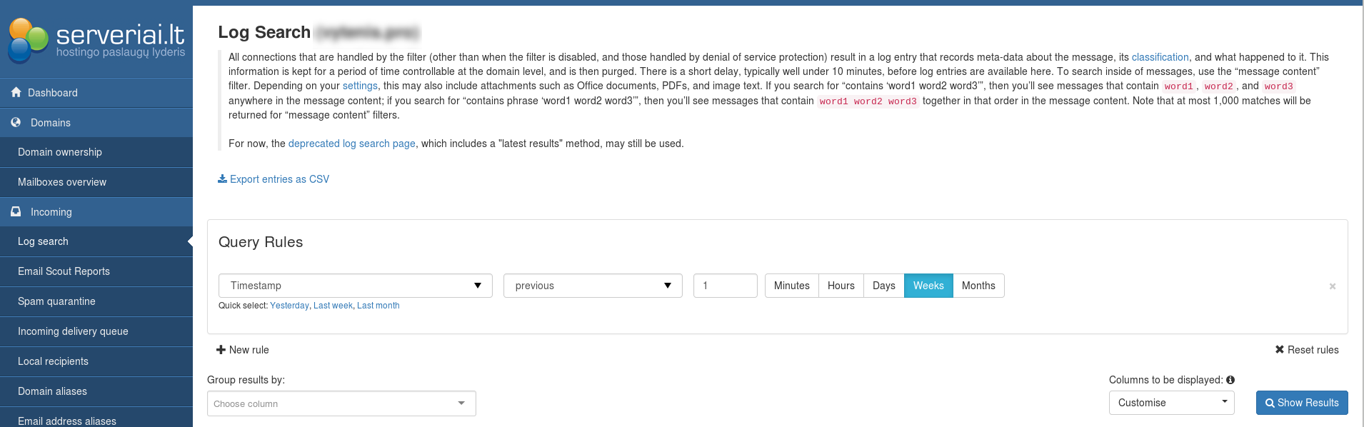The image size is (1364, 427).
Task: Click the serveriai.lt logo
Action: click(96, 39)
